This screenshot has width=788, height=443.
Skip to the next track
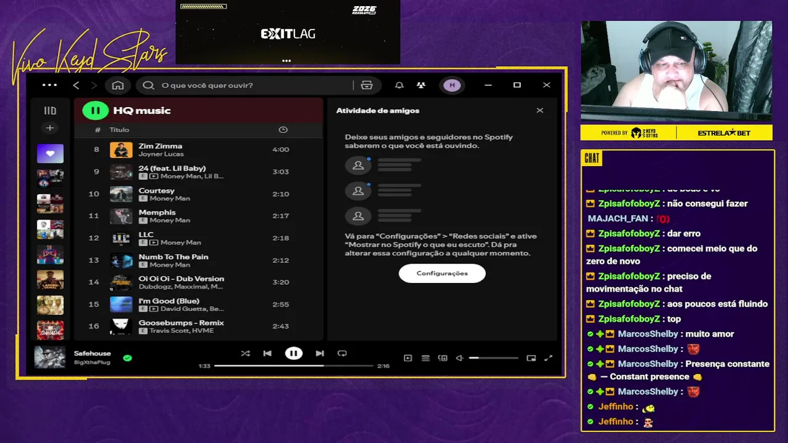pos(320,353)
